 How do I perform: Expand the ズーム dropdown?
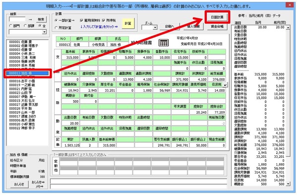click(x=155, y=28)
